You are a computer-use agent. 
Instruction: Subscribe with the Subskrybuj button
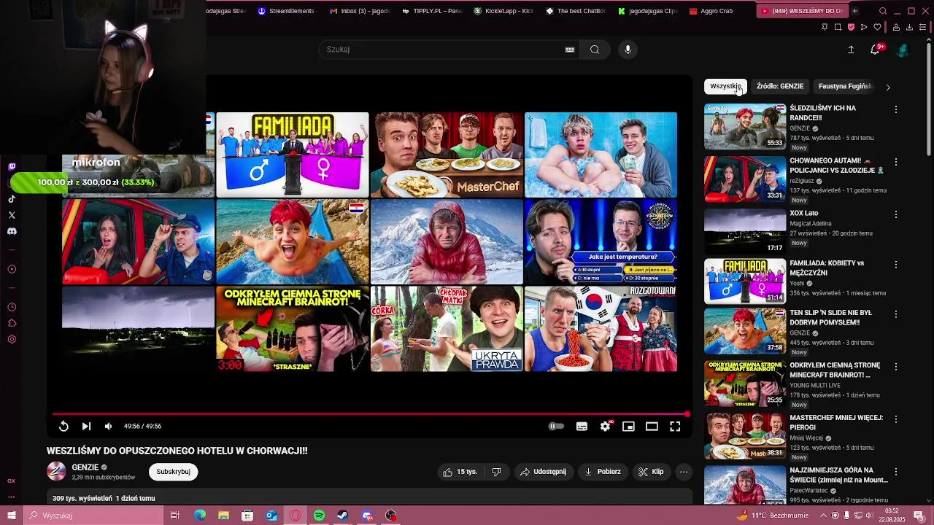173,472
